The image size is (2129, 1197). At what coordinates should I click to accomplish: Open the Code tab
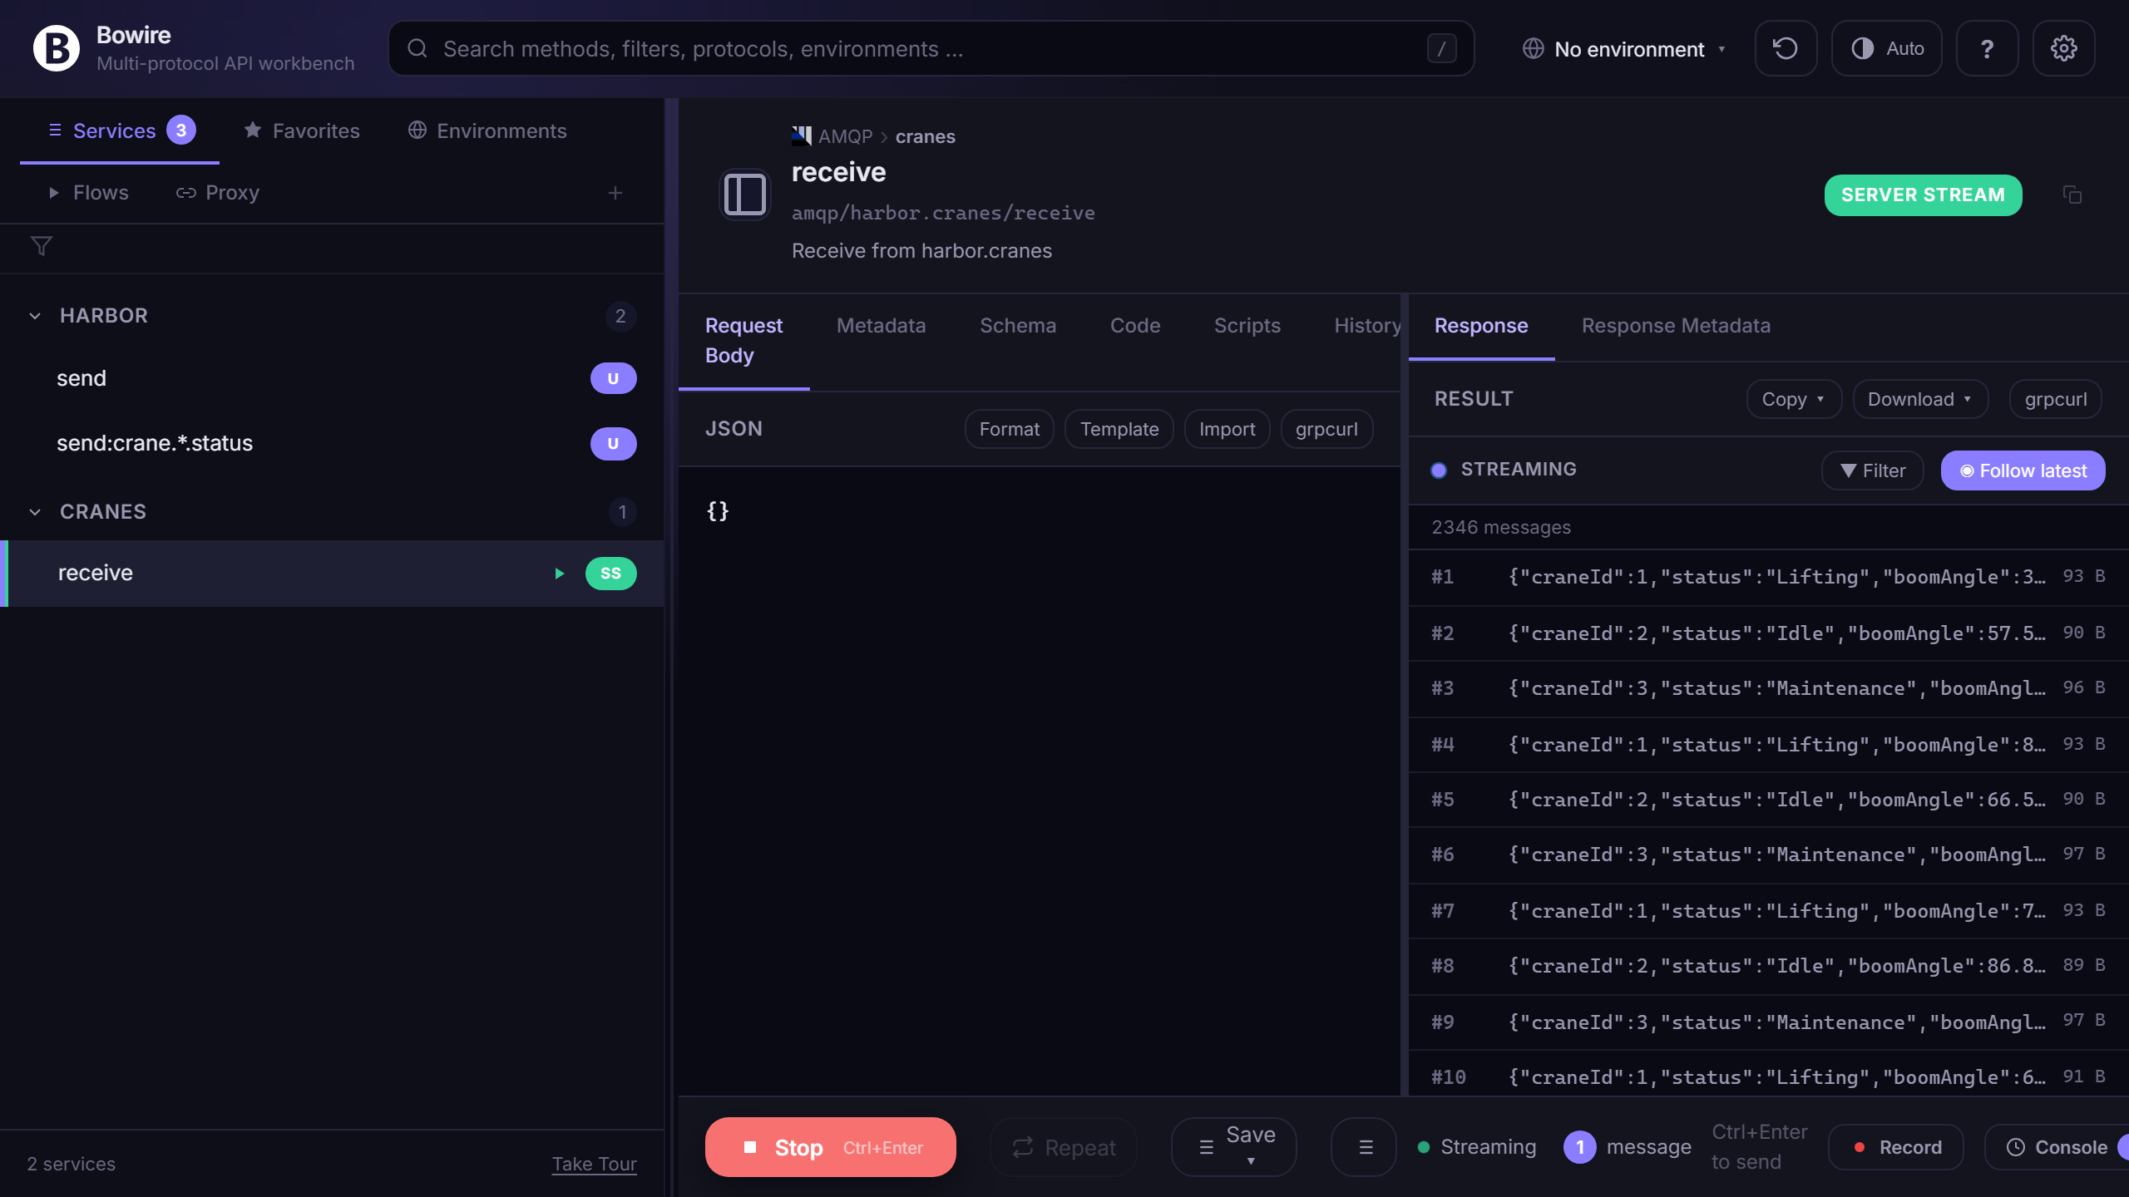click(1135, 326)
